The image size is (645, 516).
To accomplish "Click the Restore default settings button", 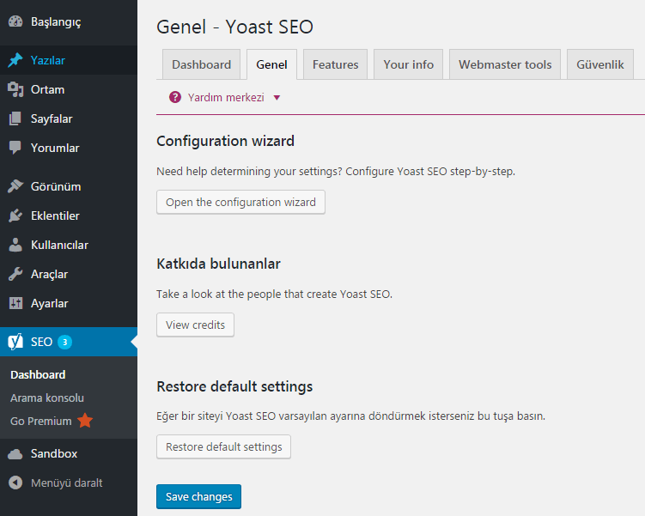I will (x=224, y=447).
